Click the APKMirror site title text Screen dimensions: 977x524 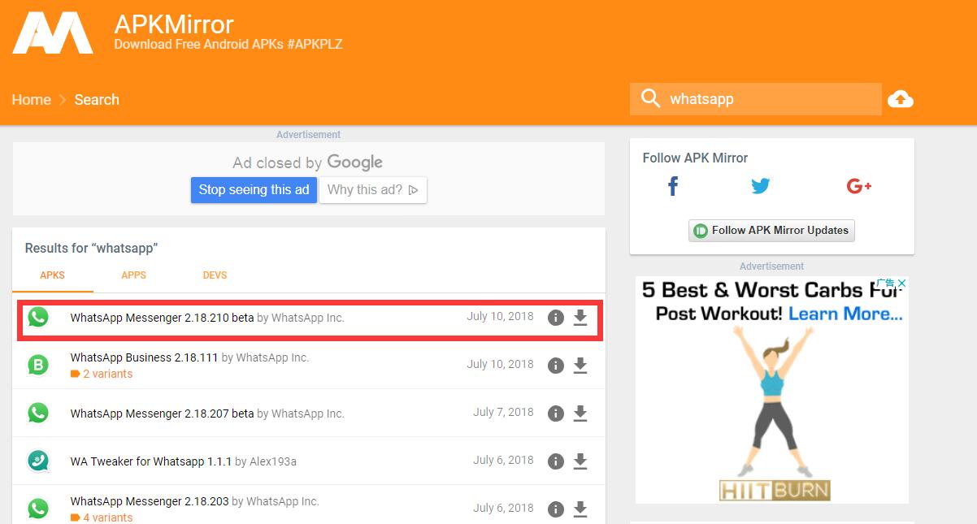pos(174,25)
